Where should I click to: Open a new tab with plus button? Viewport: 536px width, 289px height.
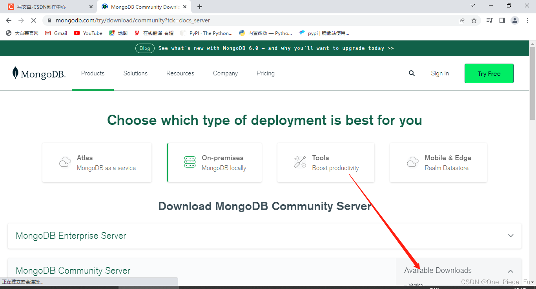[200, 7]
